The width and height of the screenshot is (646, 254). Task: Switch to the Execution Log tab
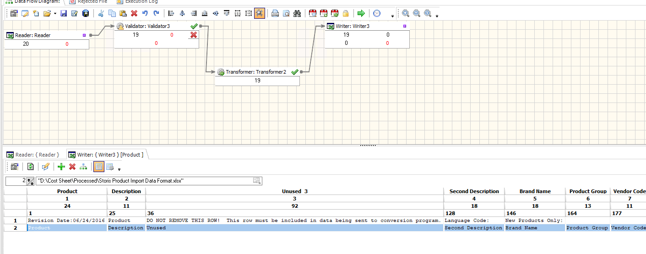(137, 2)
